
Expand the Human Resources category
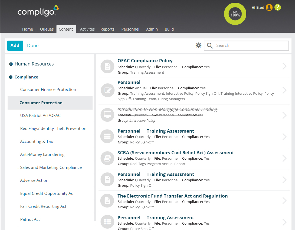[11, 64]
